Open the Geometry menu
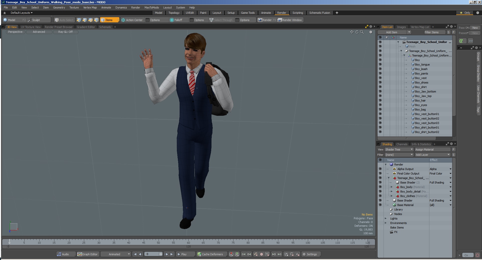 pyautogui.click(x=59, y=7)
